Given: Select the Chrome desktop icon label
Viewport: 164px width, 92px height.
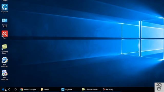Looking at the screenshot, I should tap(5, 1).
